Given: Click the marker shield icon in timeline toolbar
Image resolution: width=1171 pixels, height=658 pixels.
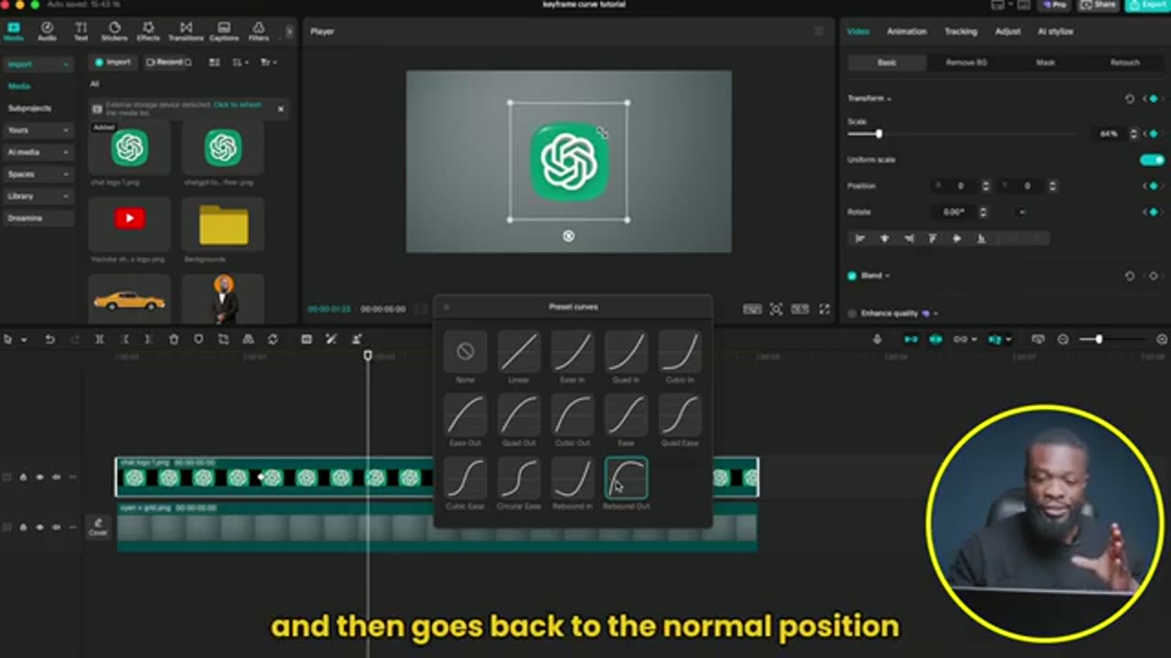Looking at the screenshot, I should pyautogui.click(x=199, y=339).
